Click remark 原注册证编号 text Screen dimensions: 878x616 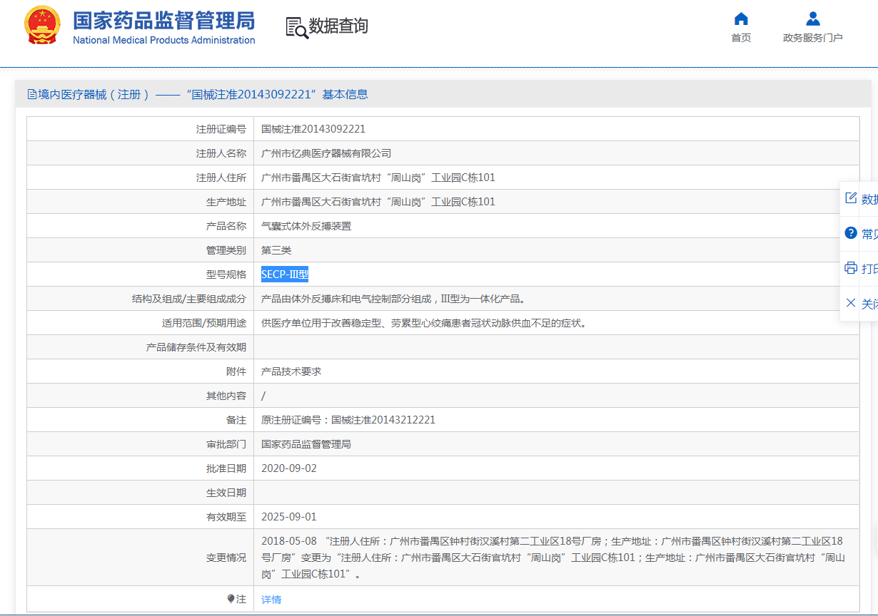click(x=348, y=420)
